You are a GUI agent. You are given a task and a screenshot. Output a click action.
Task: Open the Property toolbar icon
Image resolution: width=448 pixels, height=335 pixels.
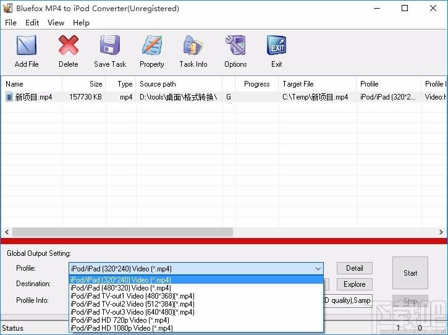click(152, 45)
